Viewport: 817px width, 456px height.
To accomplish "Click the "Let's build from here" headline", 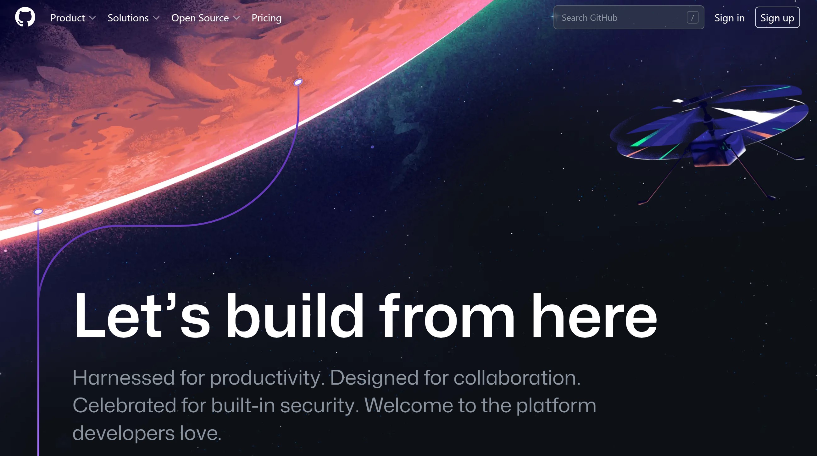I will (365, 316).
